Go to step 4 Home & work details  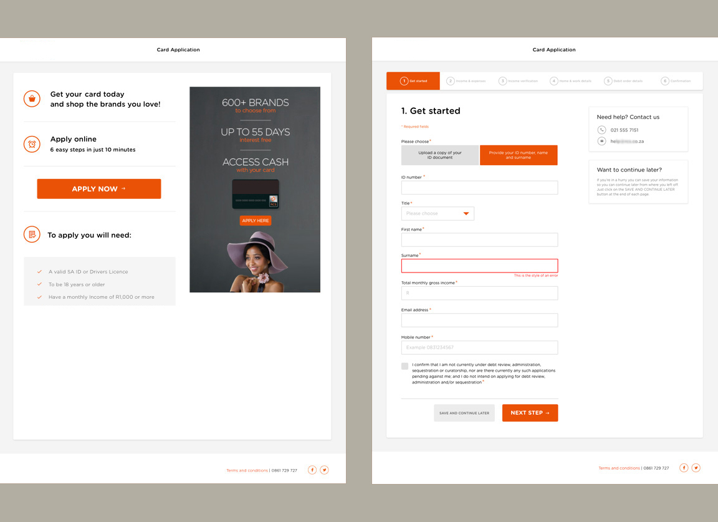pos(570,81)
